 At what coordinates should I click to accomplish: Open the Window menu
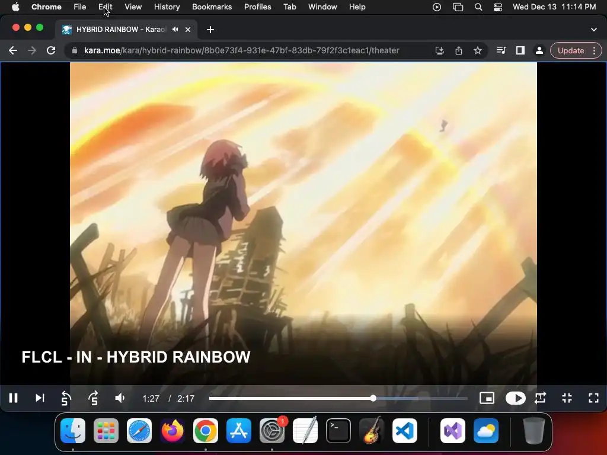coord(322,7)
